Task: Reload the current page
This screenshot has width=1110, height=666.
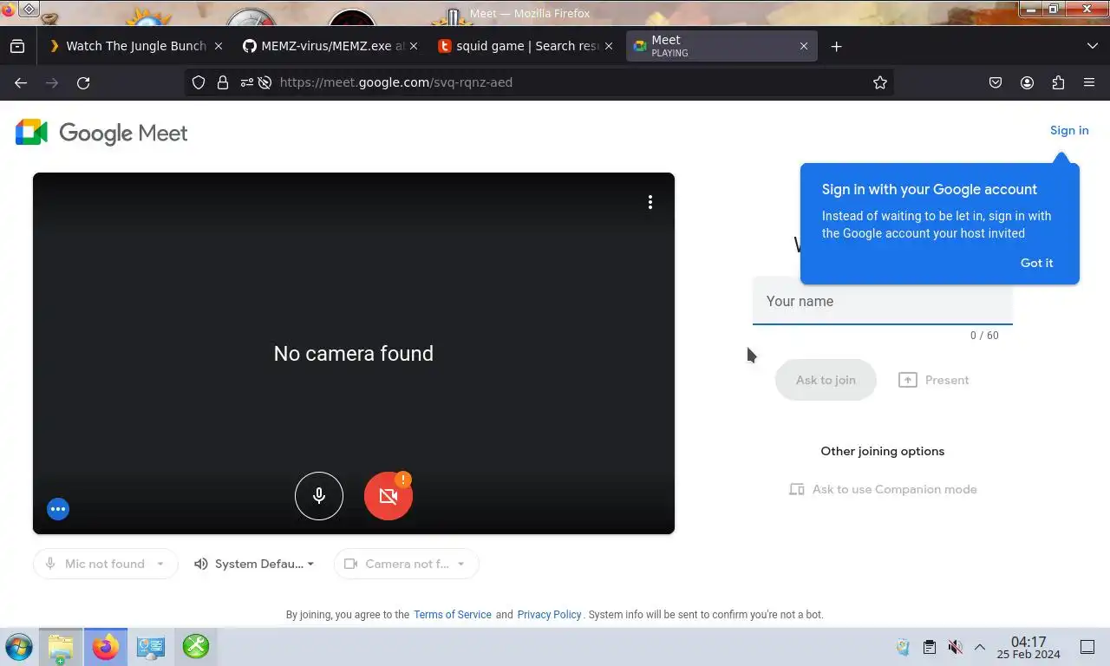Action: [x=83, y=82]
